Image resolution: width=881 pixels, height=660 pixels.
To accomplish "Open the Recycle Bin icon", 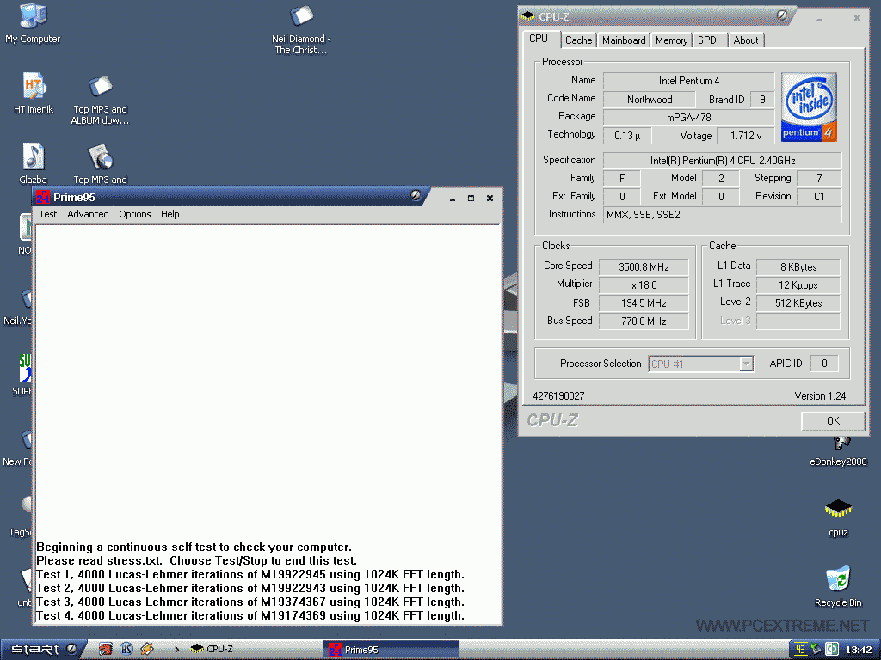I will click(838, 580).
